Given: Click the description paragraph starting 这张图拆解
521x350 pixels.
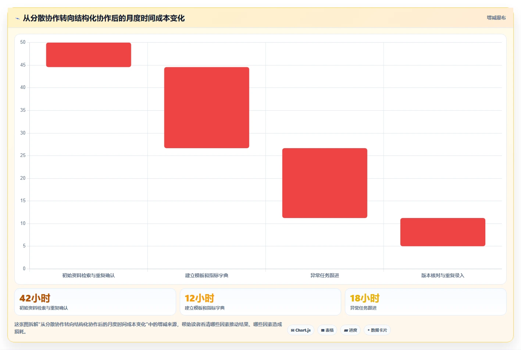Looking at the screenshot, I should point(148,328).
